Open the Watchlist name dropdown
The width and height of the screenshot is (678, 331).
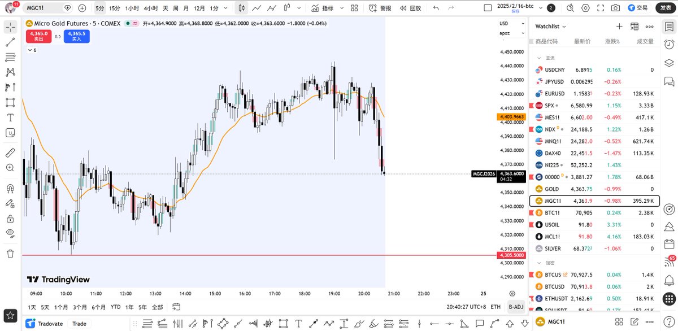[550, 27]
